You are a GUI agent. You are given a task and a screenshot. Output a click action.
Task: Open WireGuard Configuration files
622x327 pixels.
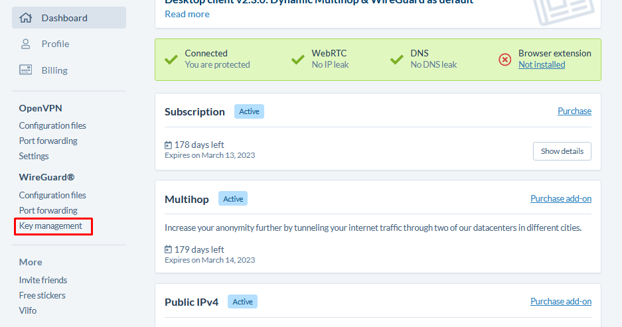tap(52, 196)
